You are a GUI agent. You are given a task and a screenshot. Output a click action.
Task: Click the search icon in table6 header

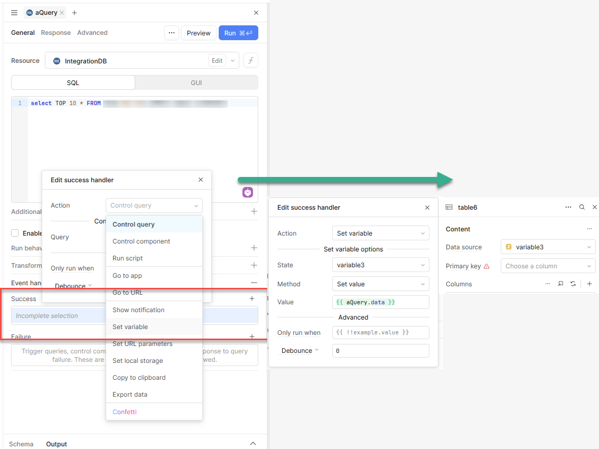(582, 207)
